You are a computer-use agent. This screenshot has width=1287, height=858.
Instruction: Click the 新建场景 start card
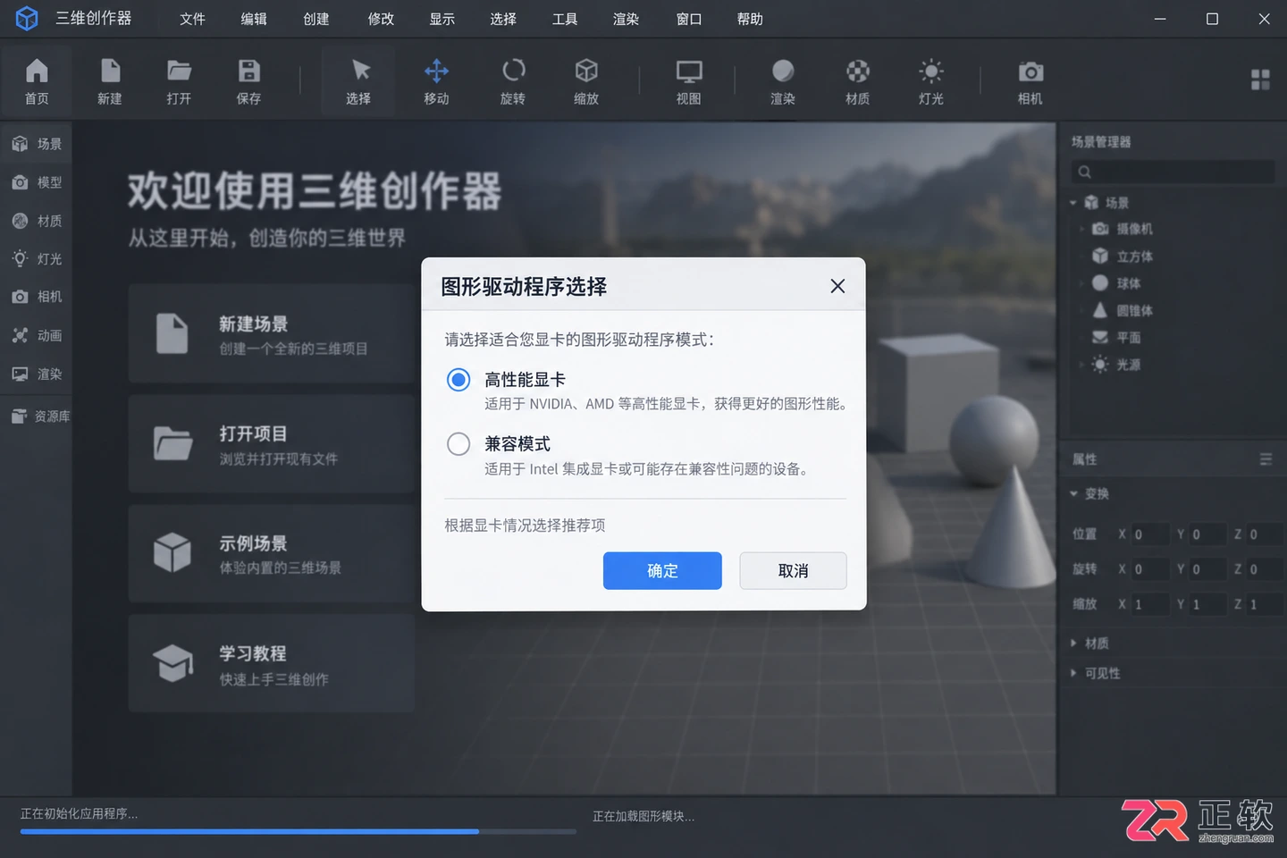point(272,334)
